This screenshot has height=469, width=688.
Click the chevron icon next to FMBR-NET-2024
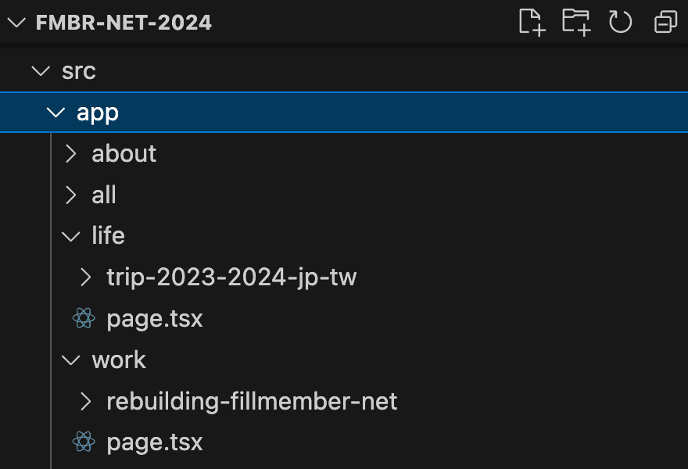click(x=17, y=23)
